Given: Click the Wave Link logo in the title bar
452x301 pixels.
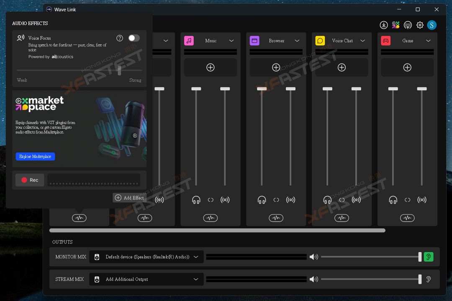Looking at the screenshot, I should click(x=49, y=9).
